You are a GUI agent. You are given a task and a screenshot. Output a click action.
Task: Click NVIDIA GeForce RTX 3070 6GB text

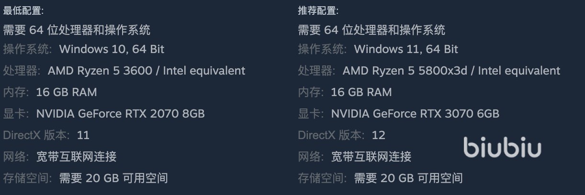(x=415, y=114)
